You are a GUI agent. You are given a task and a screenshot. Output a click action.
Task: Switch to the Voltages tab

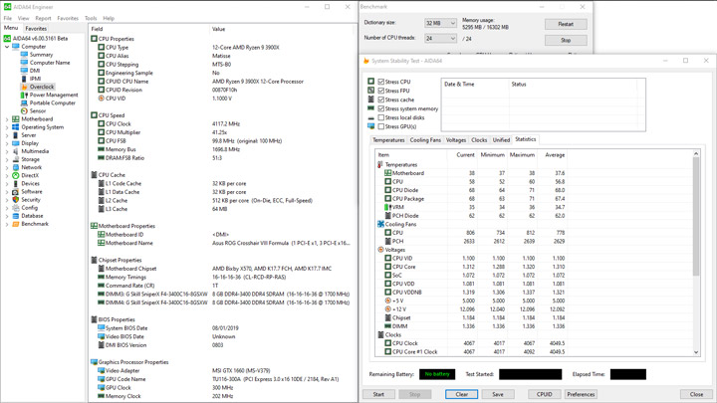[456, 140]
